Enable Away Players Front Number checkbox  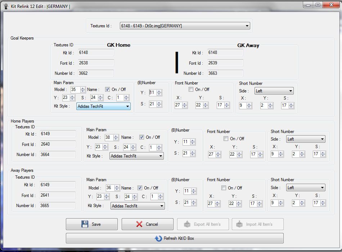(223, 188)
